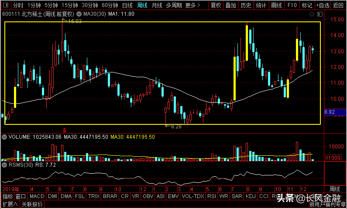Image resolution: width=347 pixels, height=209 pixels.
Task: Select the CR indicator
Action: click(125, 196)
